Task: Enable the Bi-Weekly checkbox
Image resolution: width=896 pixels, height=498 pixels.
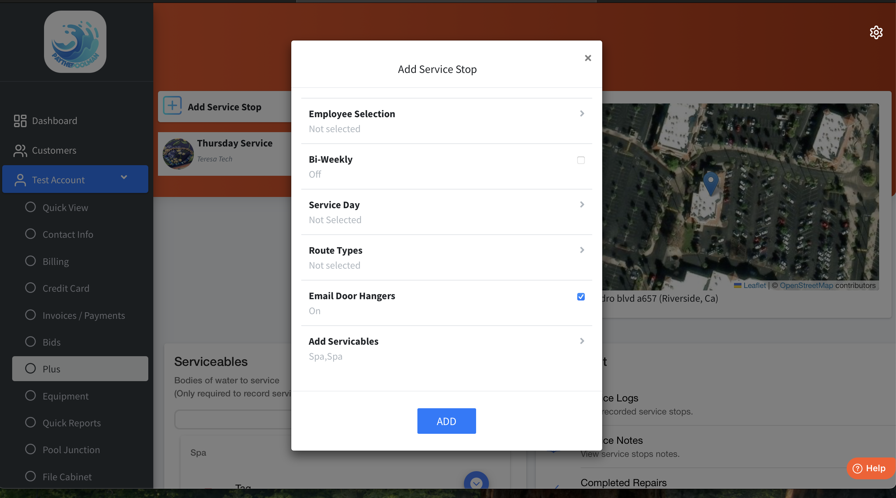Action: [580, 160]
